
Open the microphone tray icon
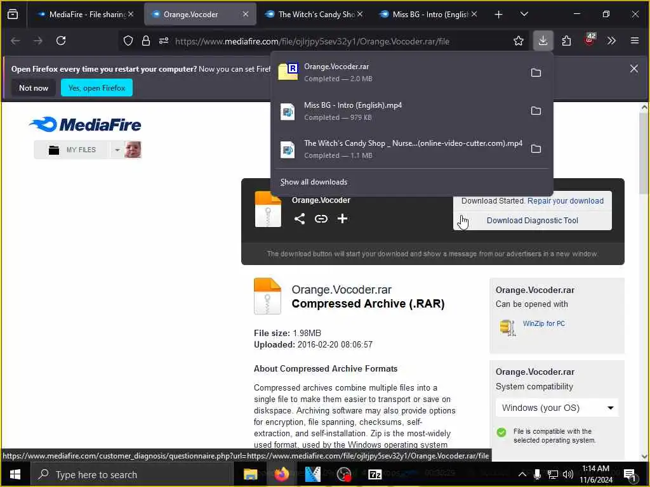click(x=537, y=474)
